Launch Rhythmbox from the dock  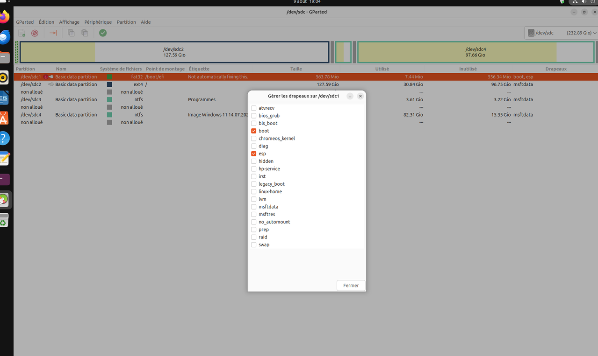pyautogui.click(x=3, y=77)
